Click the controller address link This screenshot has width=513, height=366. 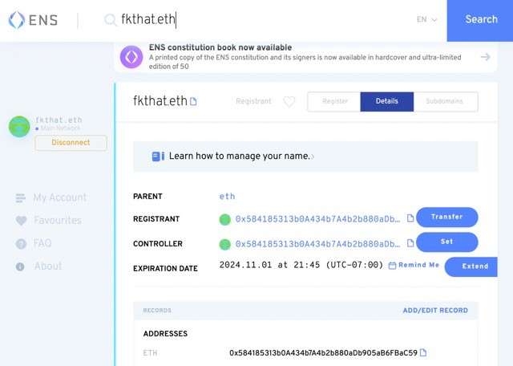317,244
